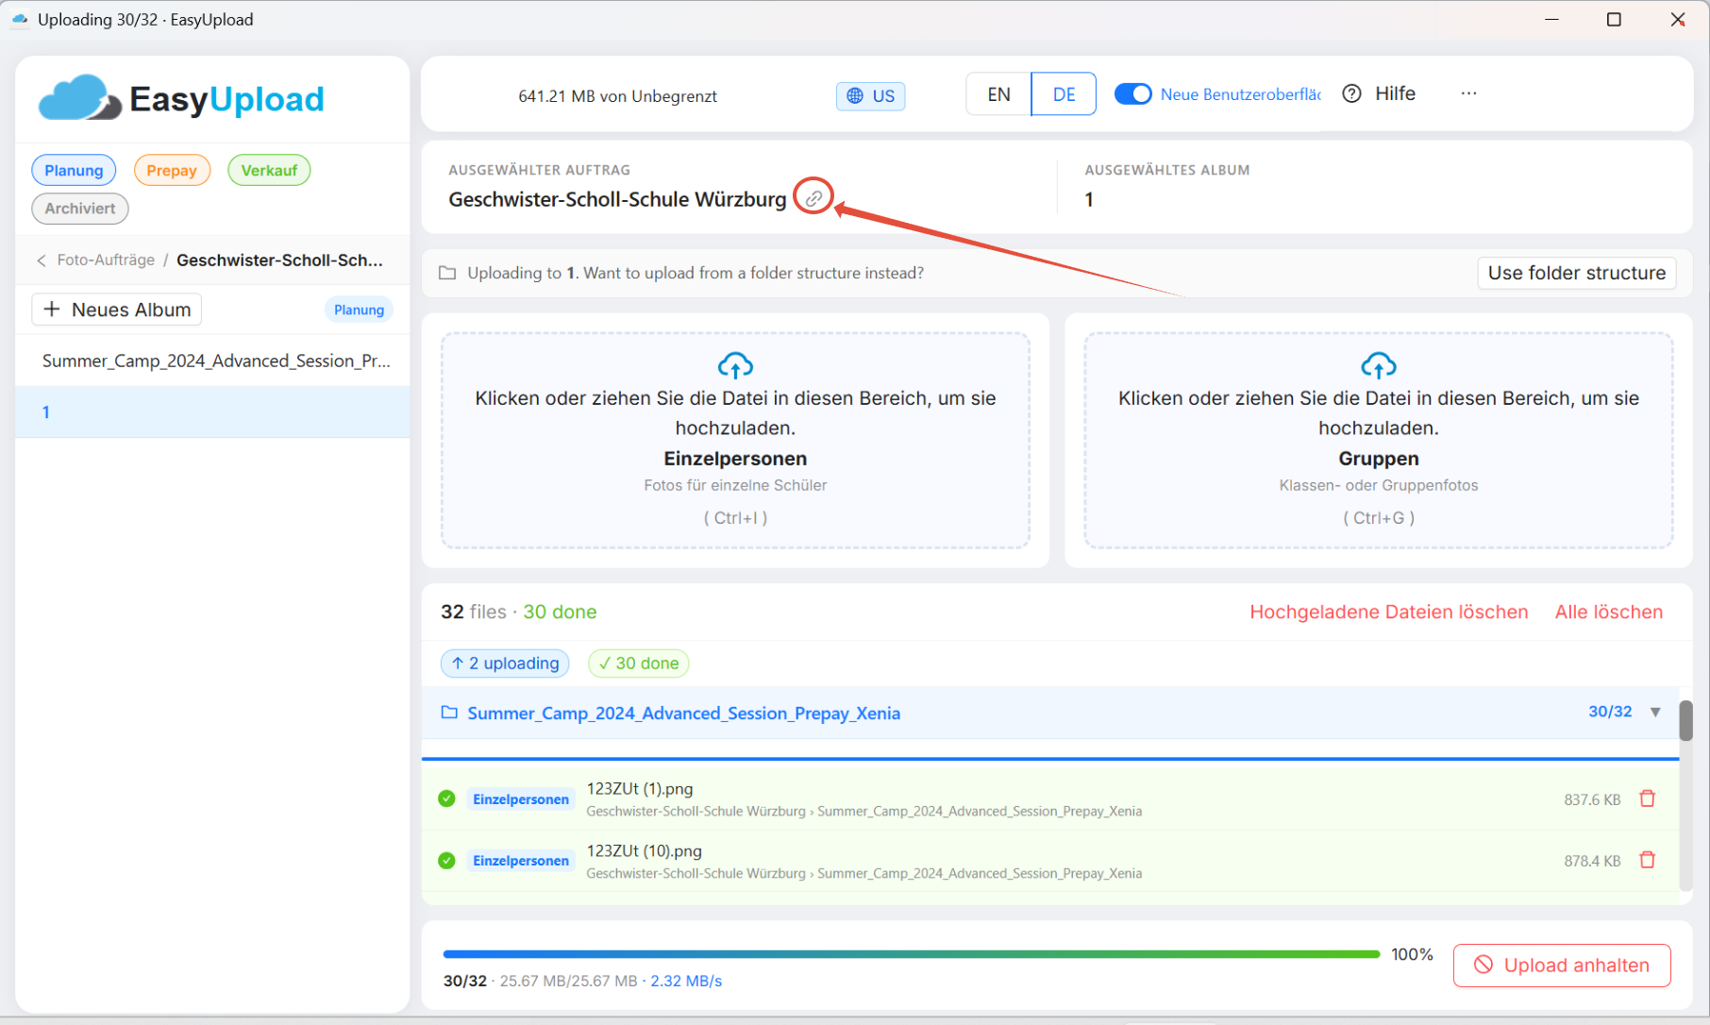Image resolution: width=1710 pixels, height=1025 pixels.
Task: Select album 1 in the sidebar
Action: tap(213, 412)
